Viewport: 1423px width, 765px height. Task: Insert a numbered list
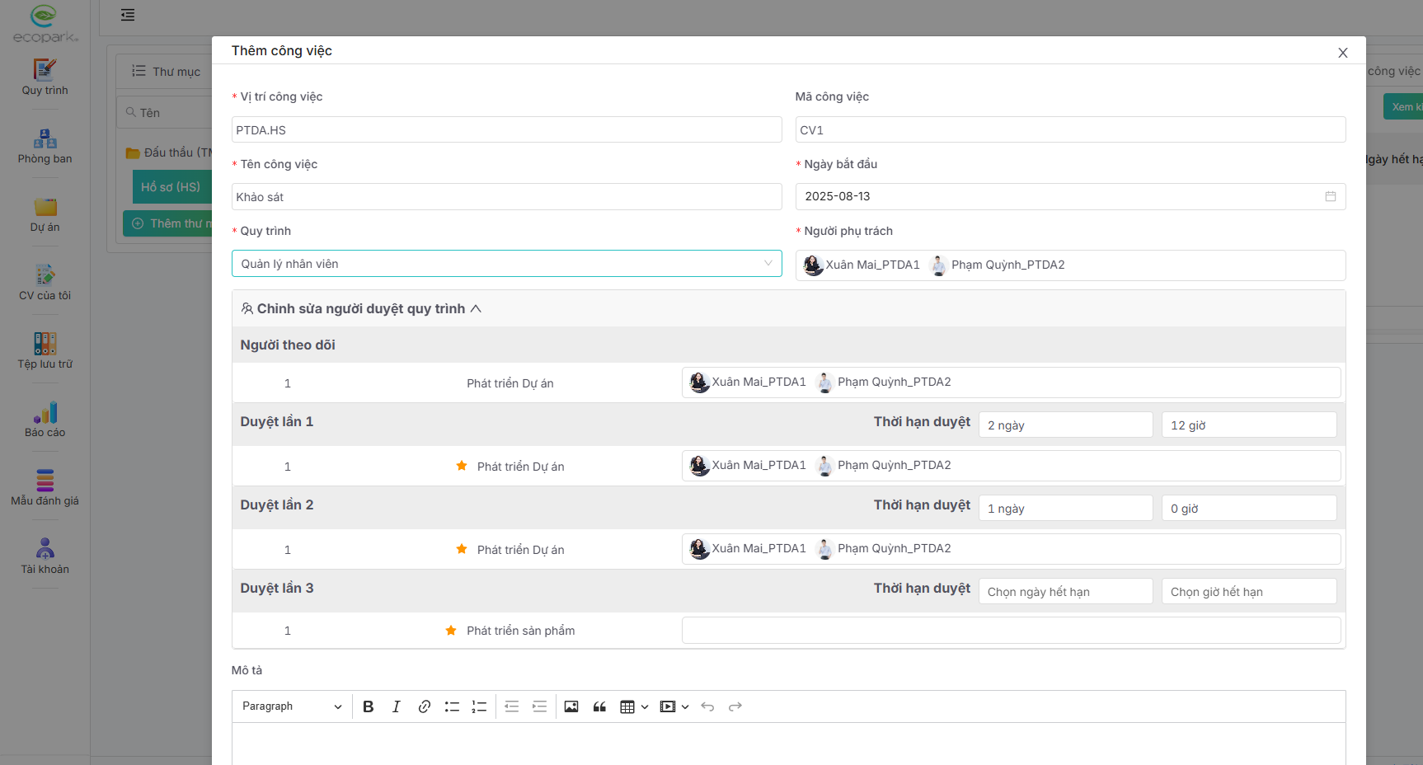[x=479, y=706]
